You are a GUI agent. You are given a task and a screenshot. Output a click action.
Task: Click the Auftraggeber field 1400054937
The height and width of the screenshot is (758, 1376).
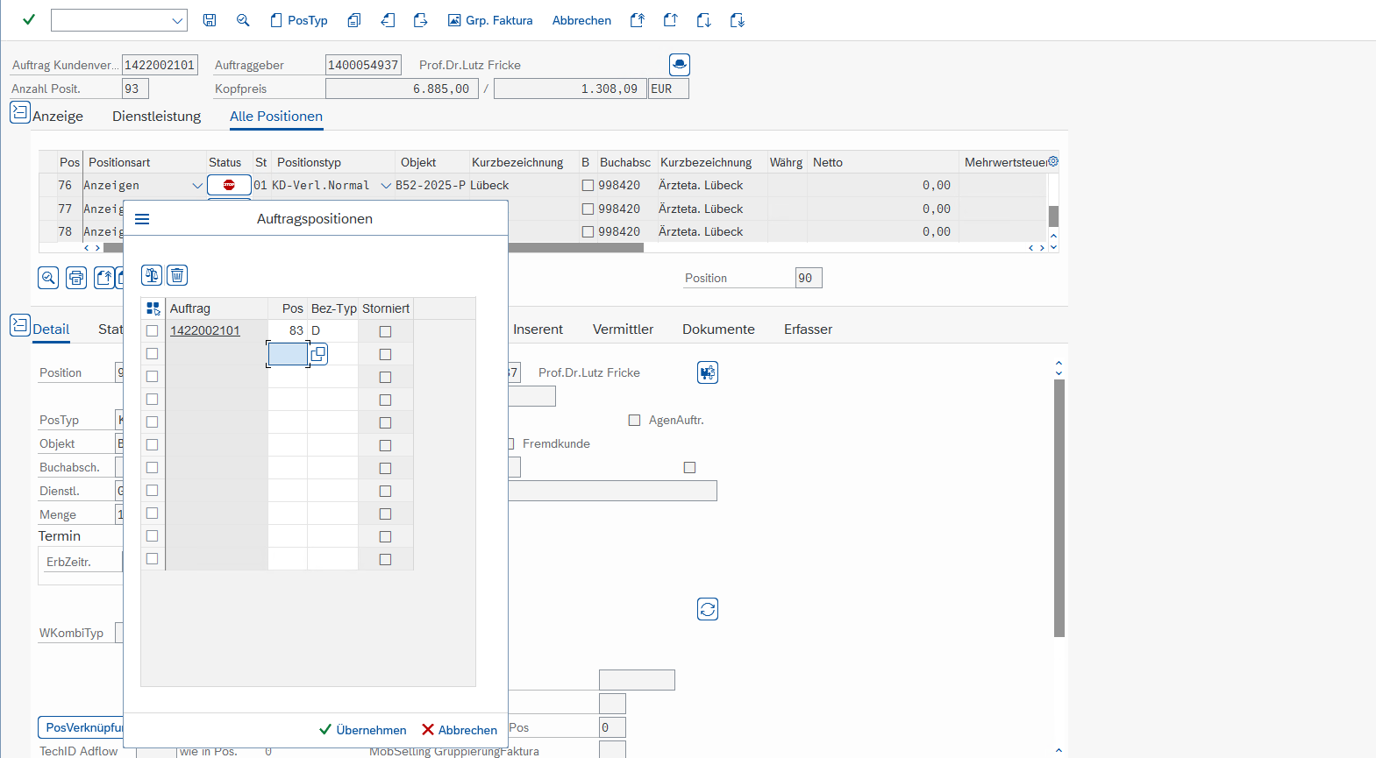tap(363, 65)
